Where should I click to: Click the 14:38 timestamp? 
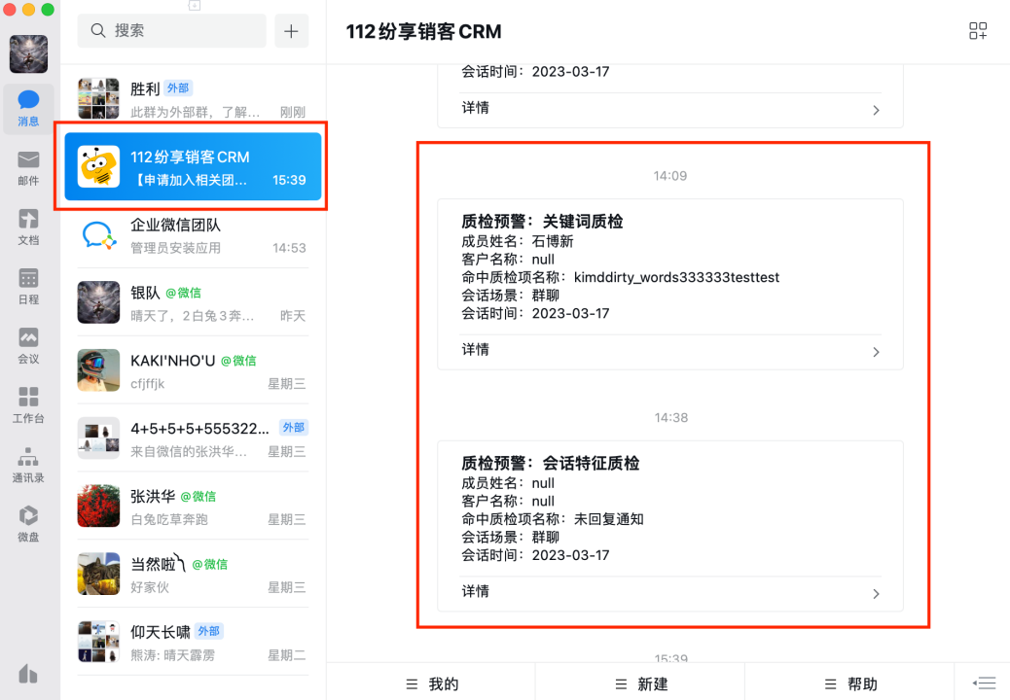pos(670,417)
